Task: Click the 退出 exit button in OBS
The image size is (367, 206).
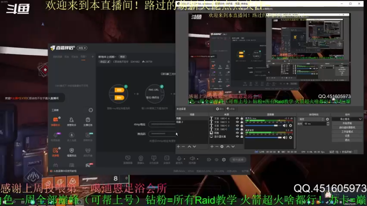Action: 347,140
